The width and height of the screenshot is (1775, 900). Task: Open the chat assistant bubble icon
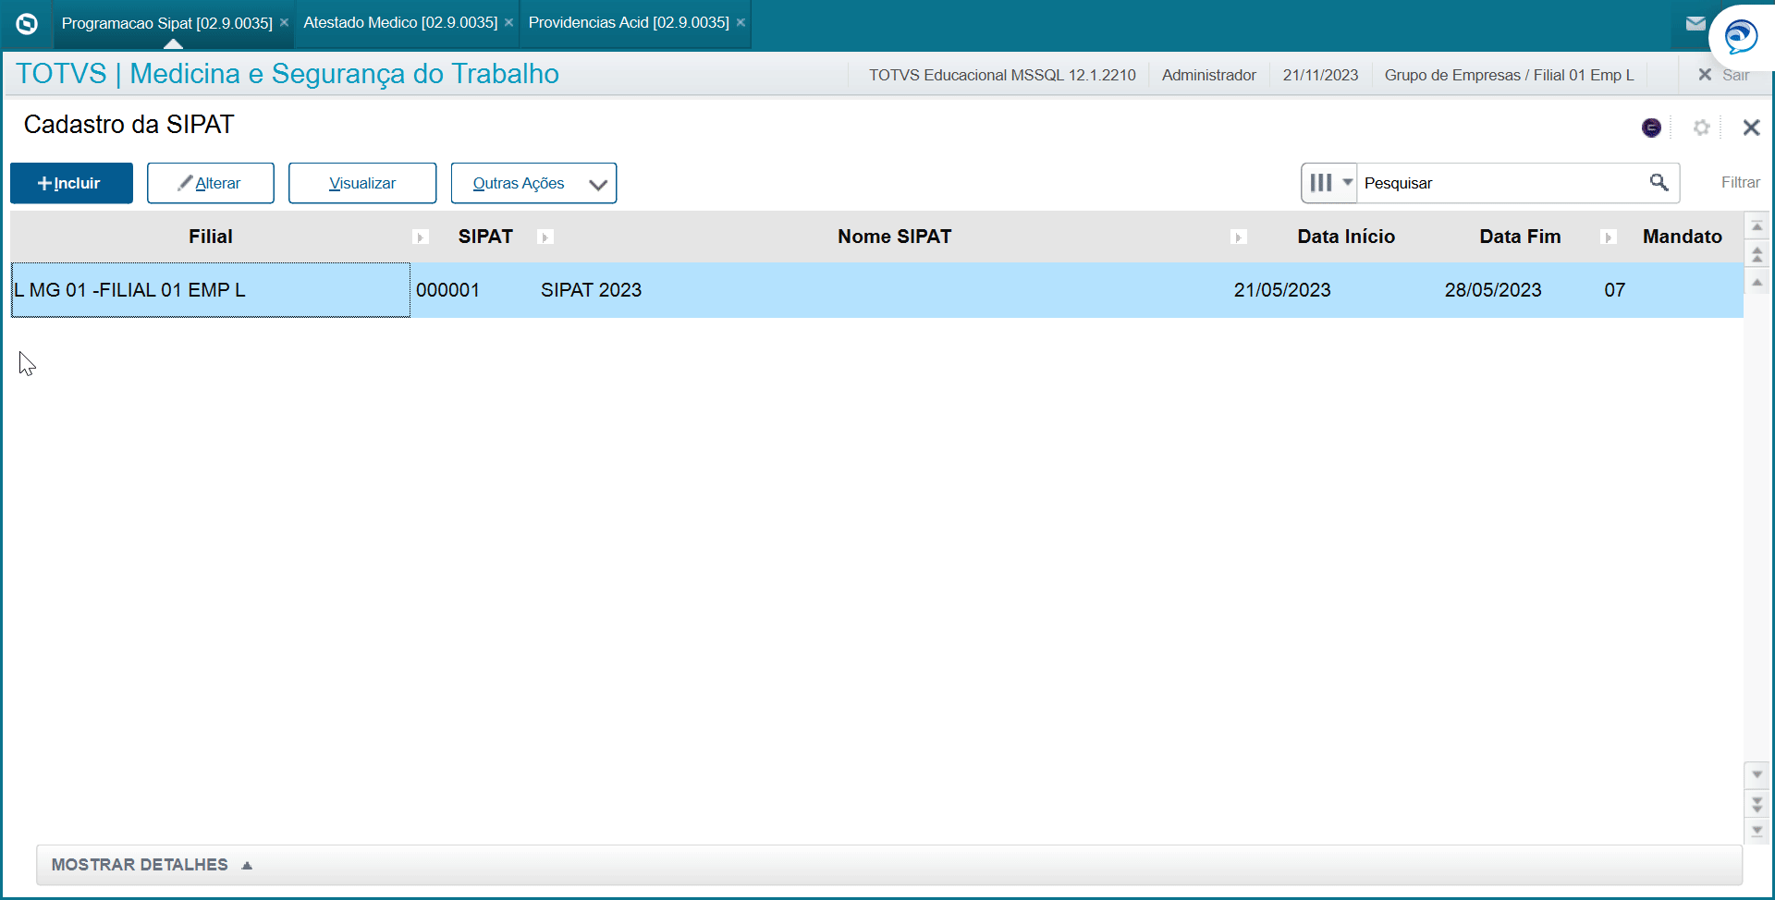point(1741,38)
